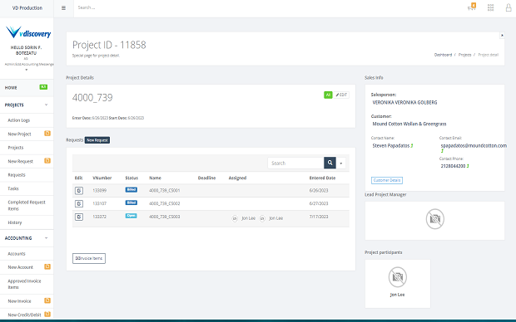Click customer Mound Cotton Wollan & Greengrass

(409, 124)
